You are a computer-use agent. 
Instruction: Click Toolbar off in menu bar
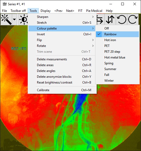tap(18, 11)
